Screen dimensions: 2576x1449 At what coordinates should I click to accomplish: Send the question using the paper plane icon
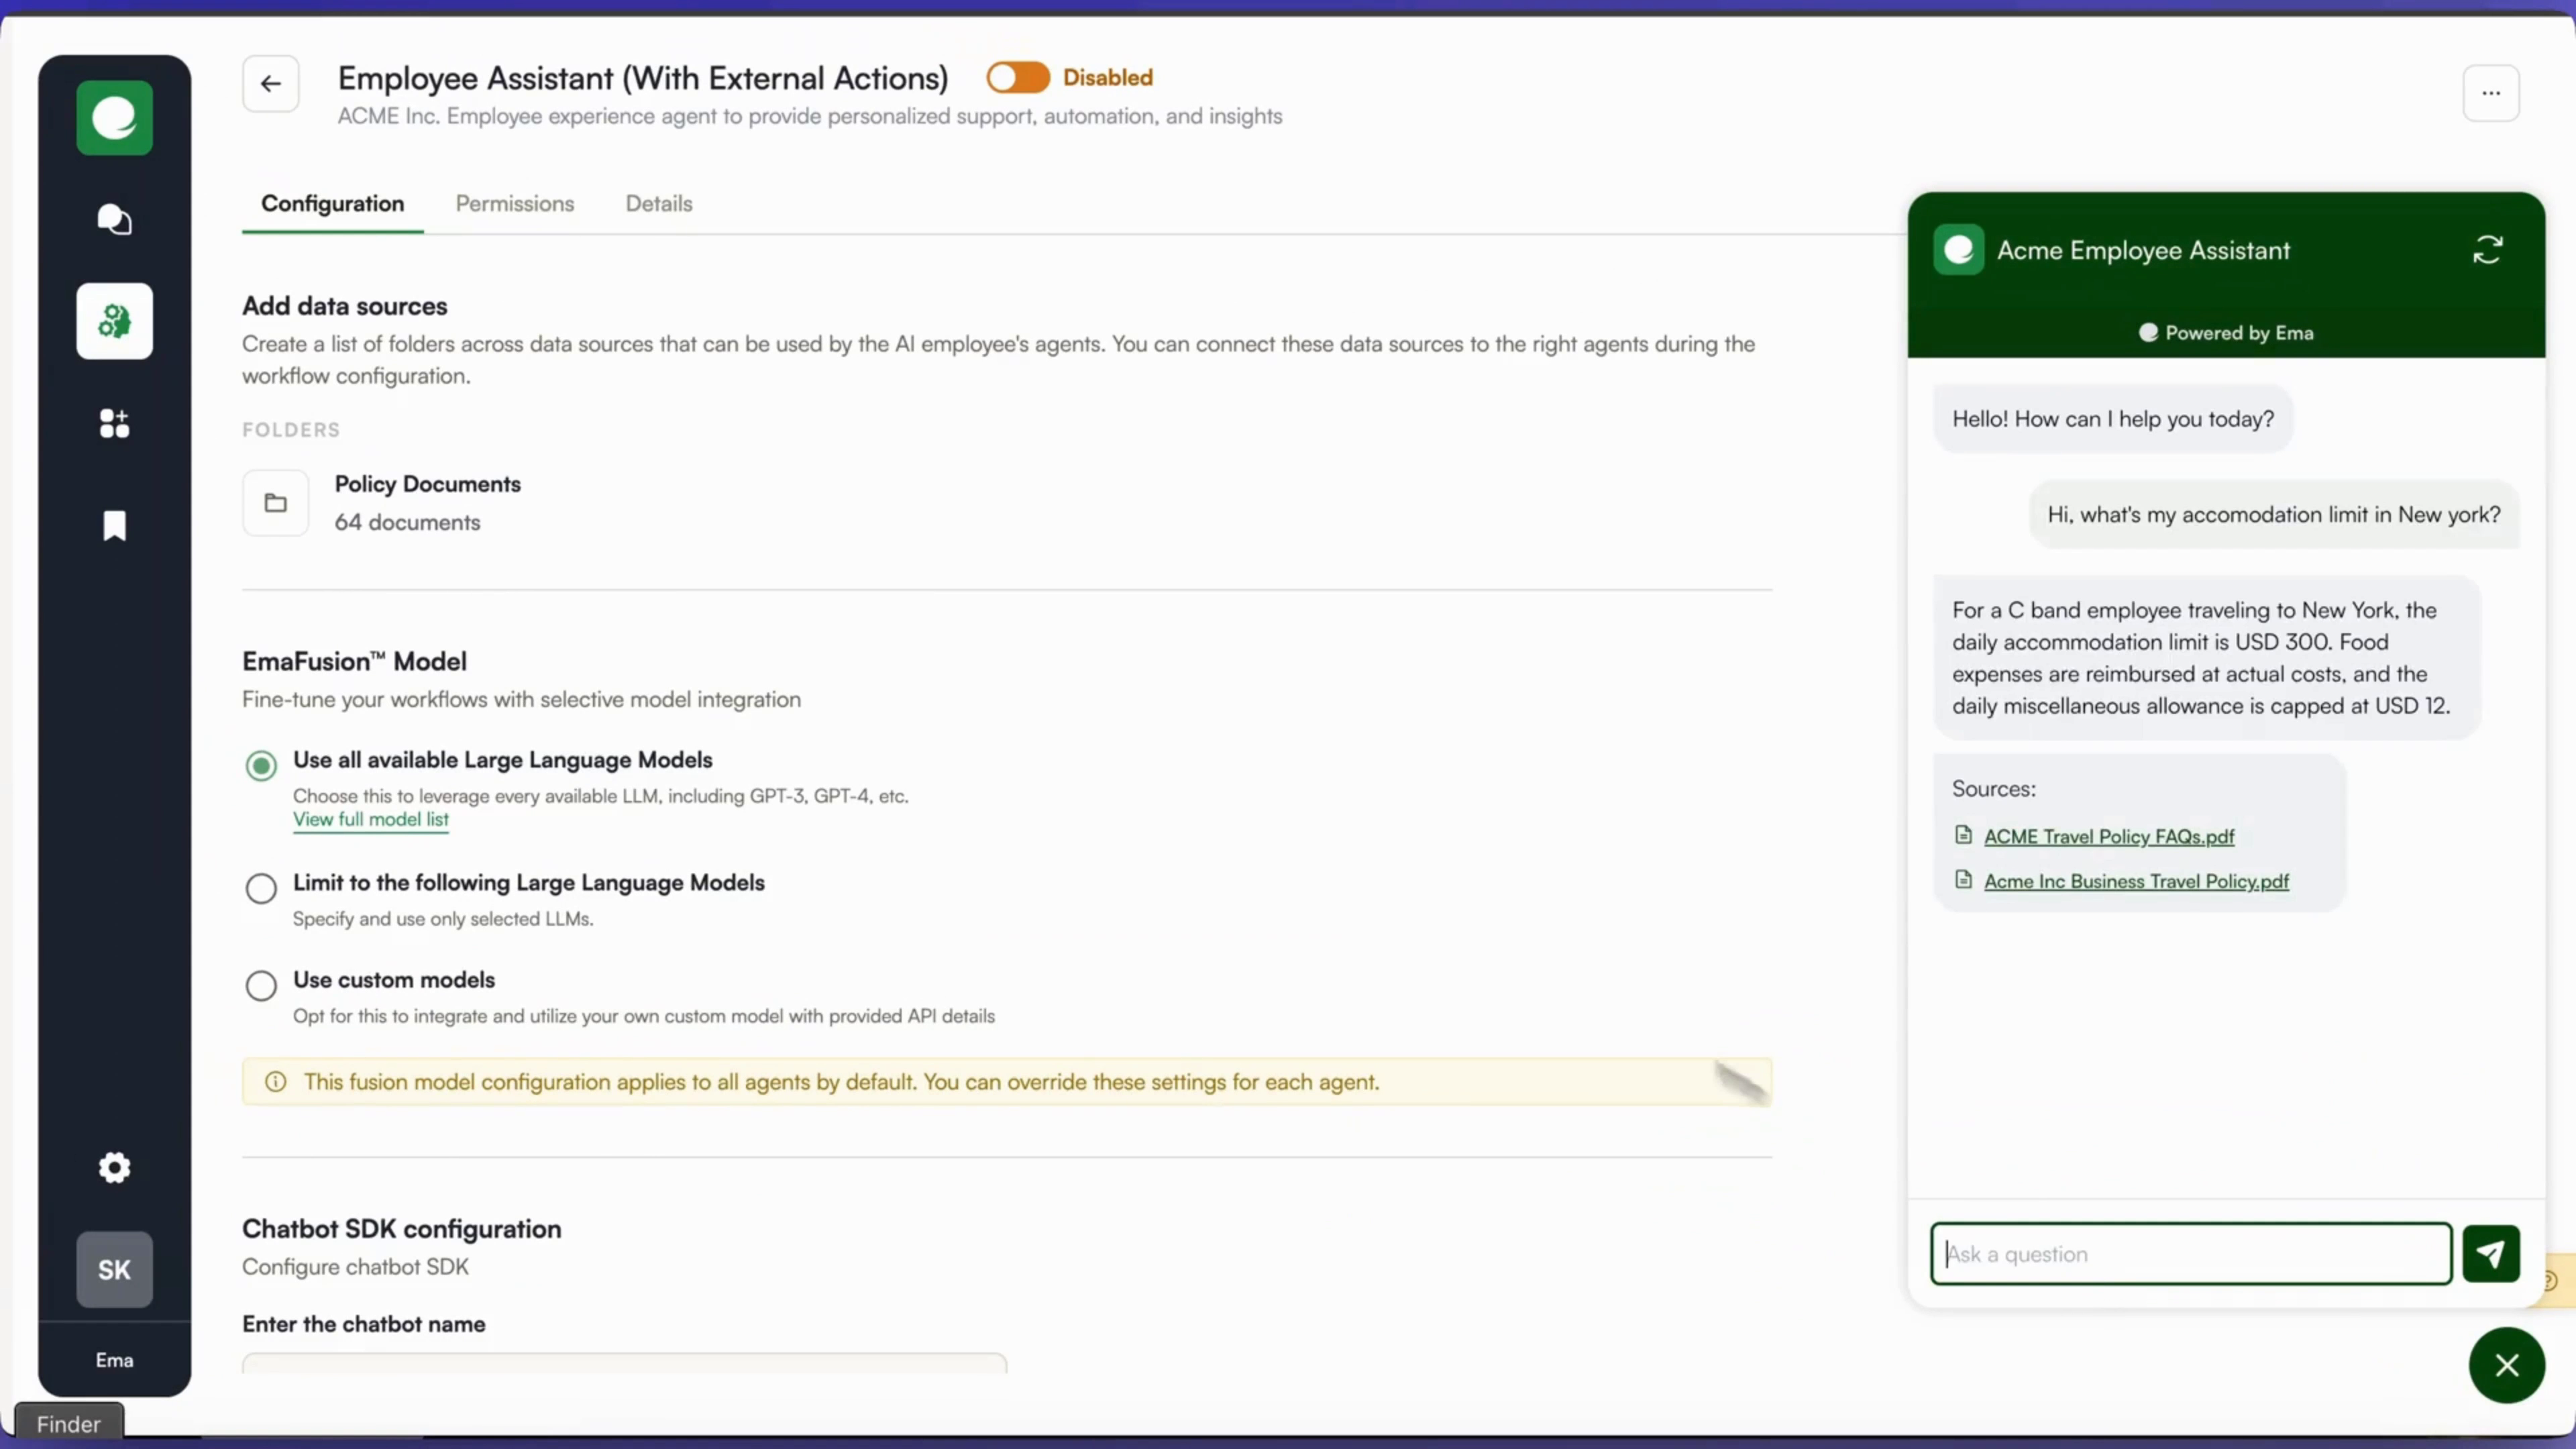2492,1253
